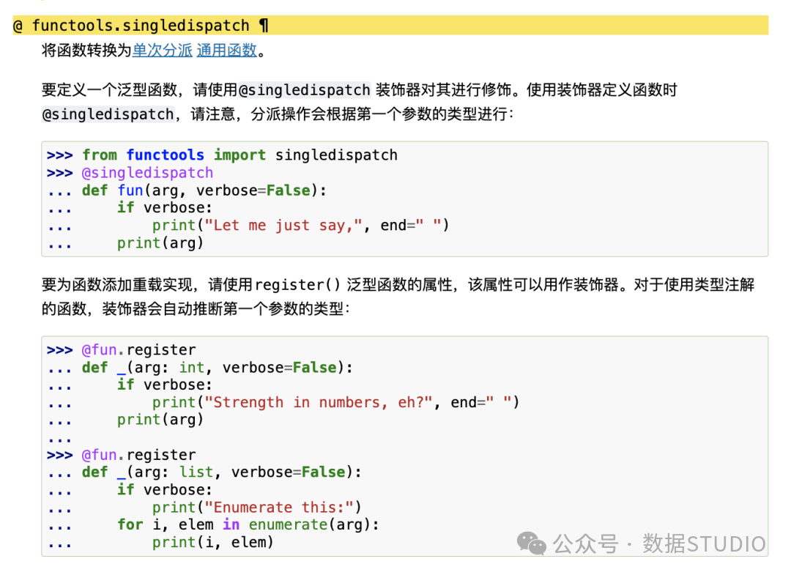Click the code line 'from functools import singledispatch'
Screen dimensions: 791x575
pos(239,155)
